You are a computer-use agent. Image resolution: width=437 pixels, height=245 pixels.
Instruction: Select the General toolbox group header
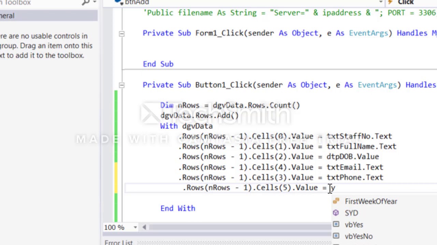[x=48, y=16]
